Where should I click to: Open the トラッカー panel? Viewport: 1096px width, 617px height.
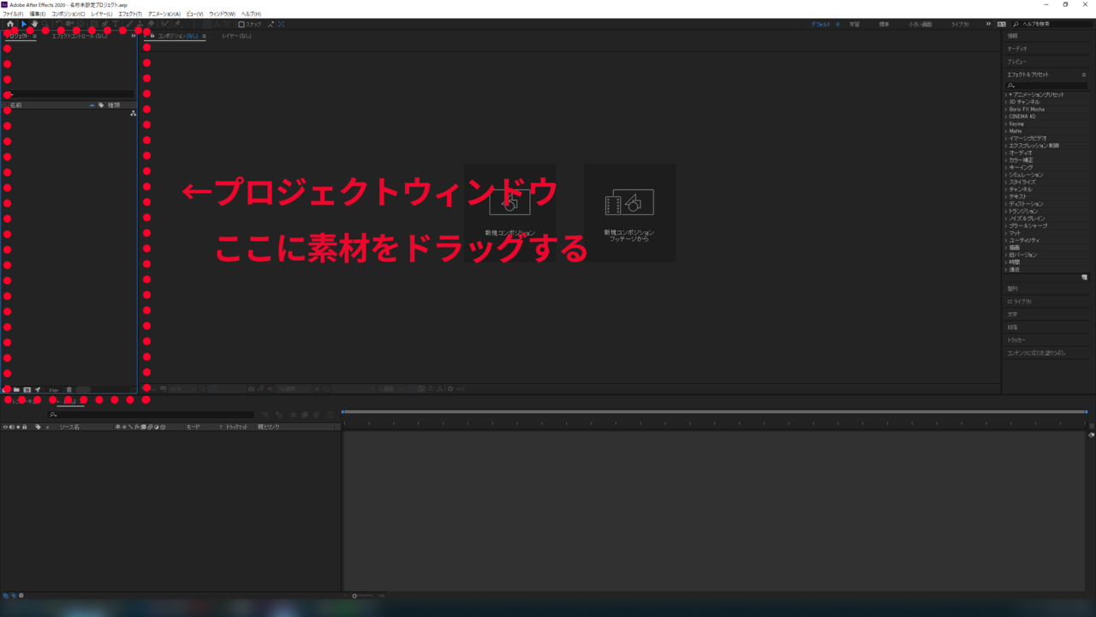tap(1016, 340)
